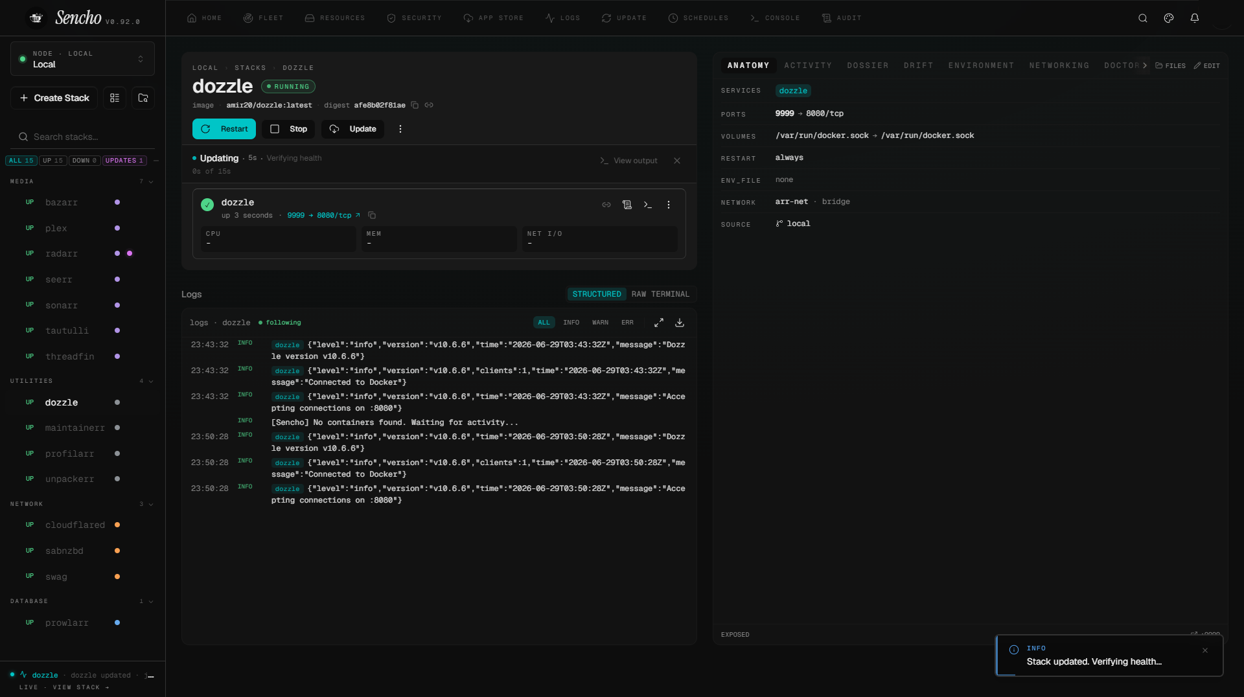Viewport: 1244px width, 697px height.
Task: Open the stack list layout icon button
Action: (x=115, y=98)
